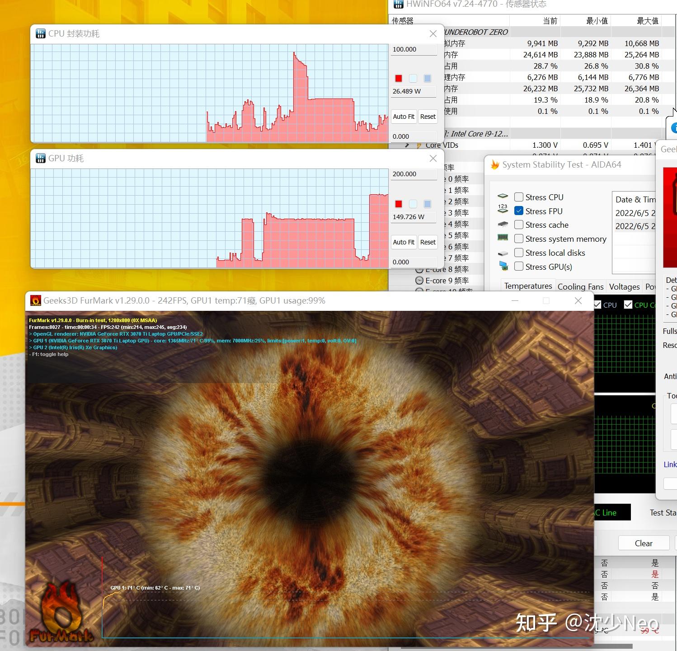The width and height of the screenshot is (677, 651).
Task: Click the clock icon beside E-core 9 频率
Action: 419,281
